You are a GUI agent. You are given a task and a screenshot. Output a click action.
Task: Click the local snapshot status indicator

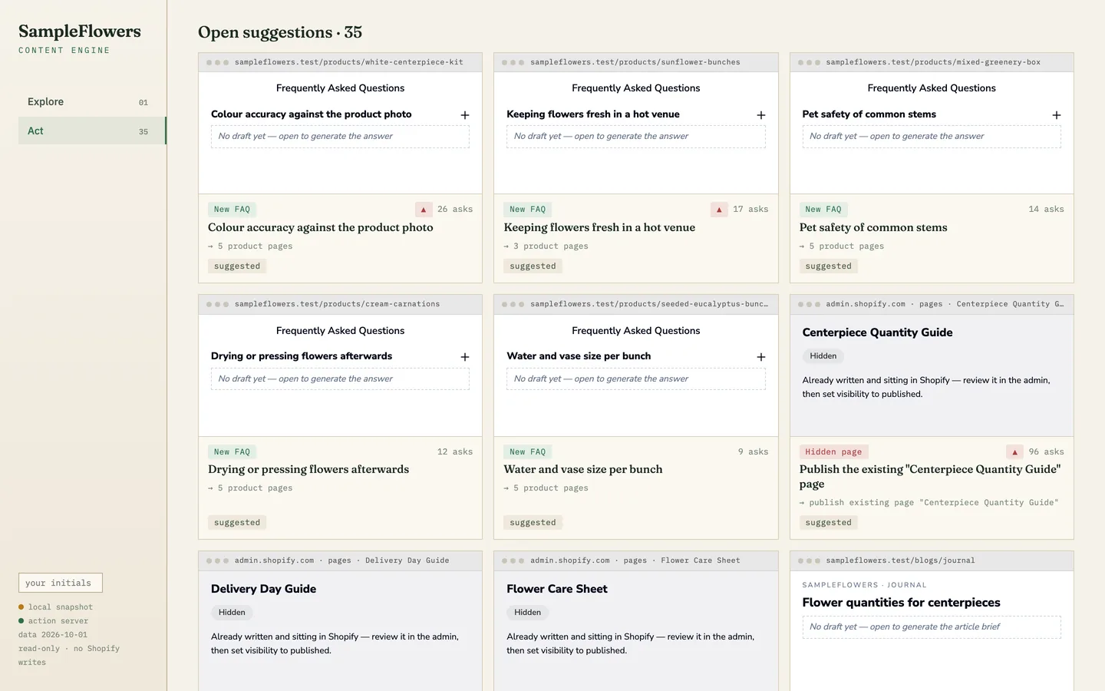click(55, 607)
